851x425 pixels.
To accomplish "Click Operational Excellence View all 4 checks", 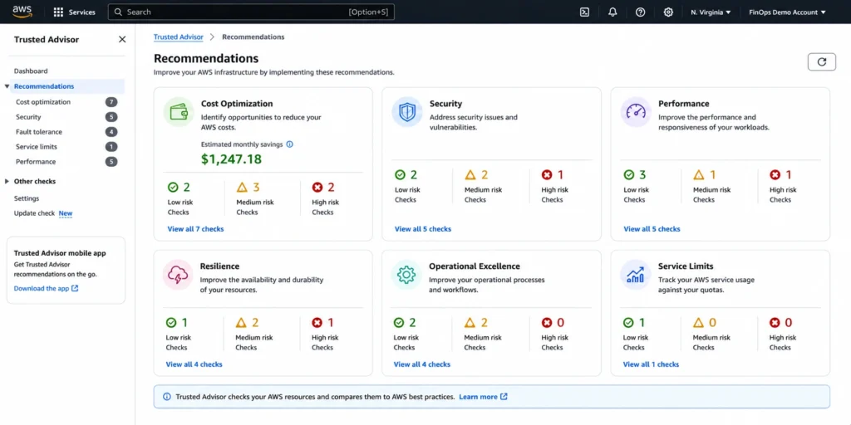I will coord(422,364).
